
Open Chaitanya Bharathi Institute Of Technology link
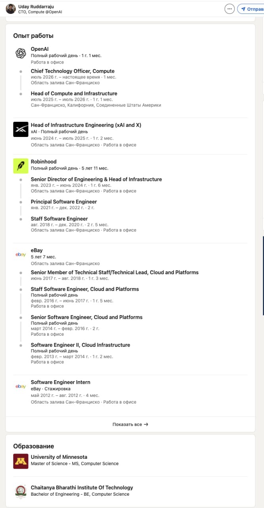[82, 487]
